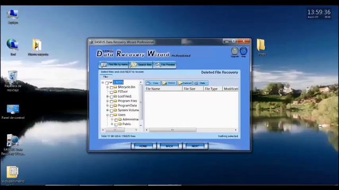
Task: Expand the Program Files tree node
Action: point(108,101)
